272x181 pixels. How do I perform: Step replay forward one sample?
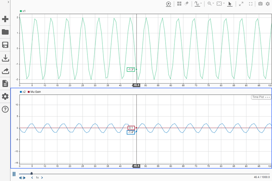tap(24, 178)
